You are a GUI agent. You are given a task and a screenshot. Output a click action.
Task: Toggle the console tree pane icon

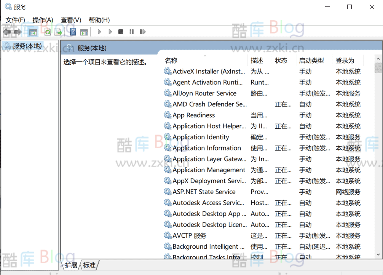coord(33,32)
